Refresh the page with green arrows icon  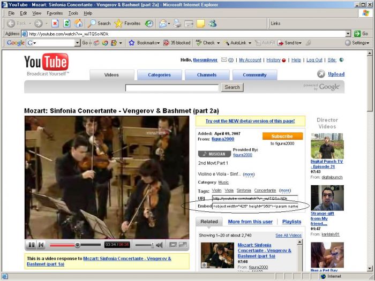tap(67, 24)
